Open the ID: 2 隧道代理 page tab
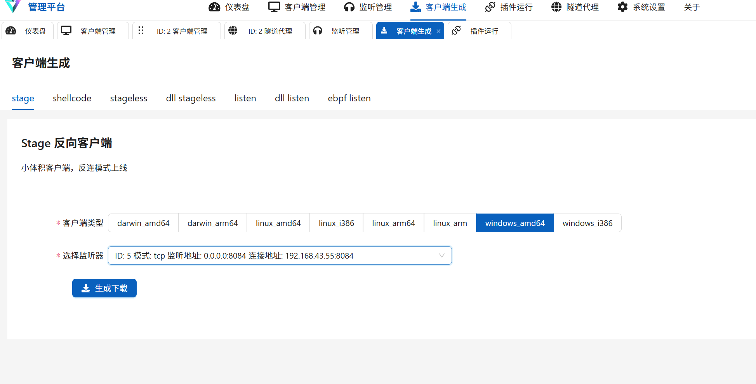The width and height of the screenshot is (756, 384). 265,31
